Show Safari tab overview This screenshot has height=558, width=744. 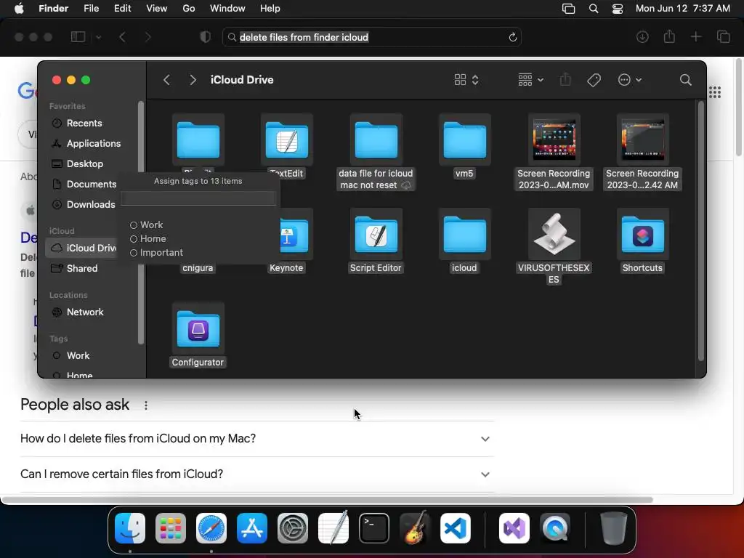tap(723, 36)
